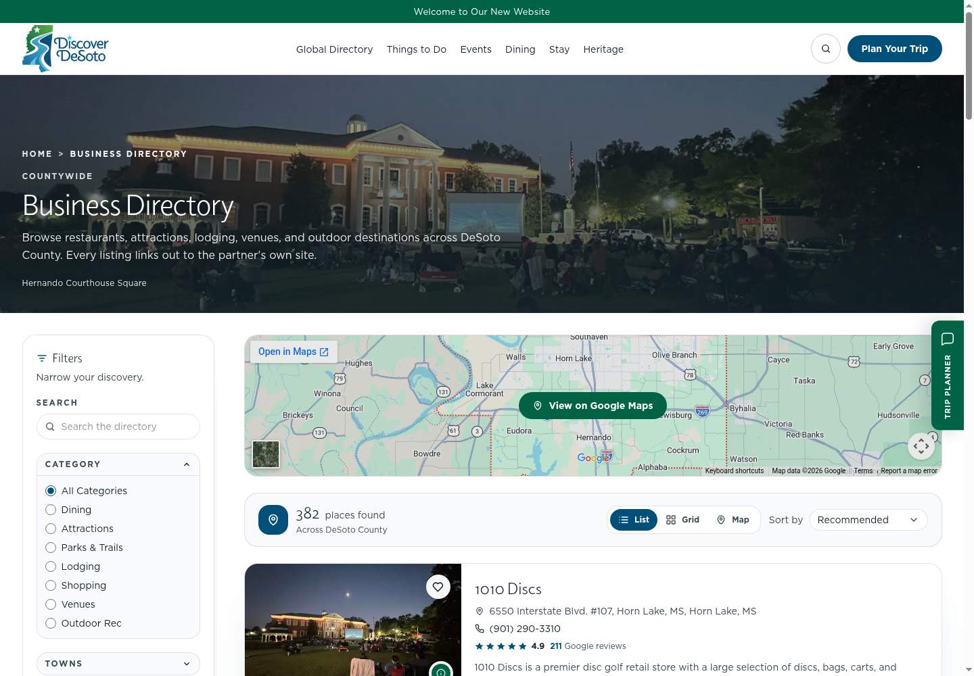974x676 pixels.
Task: Switch to List view
Action: pos(634,520)
